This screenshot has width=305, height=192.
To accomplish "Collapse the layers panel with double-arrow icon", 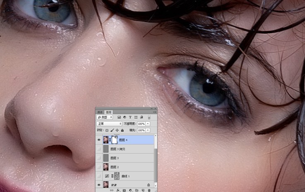I will pos(152,109).
